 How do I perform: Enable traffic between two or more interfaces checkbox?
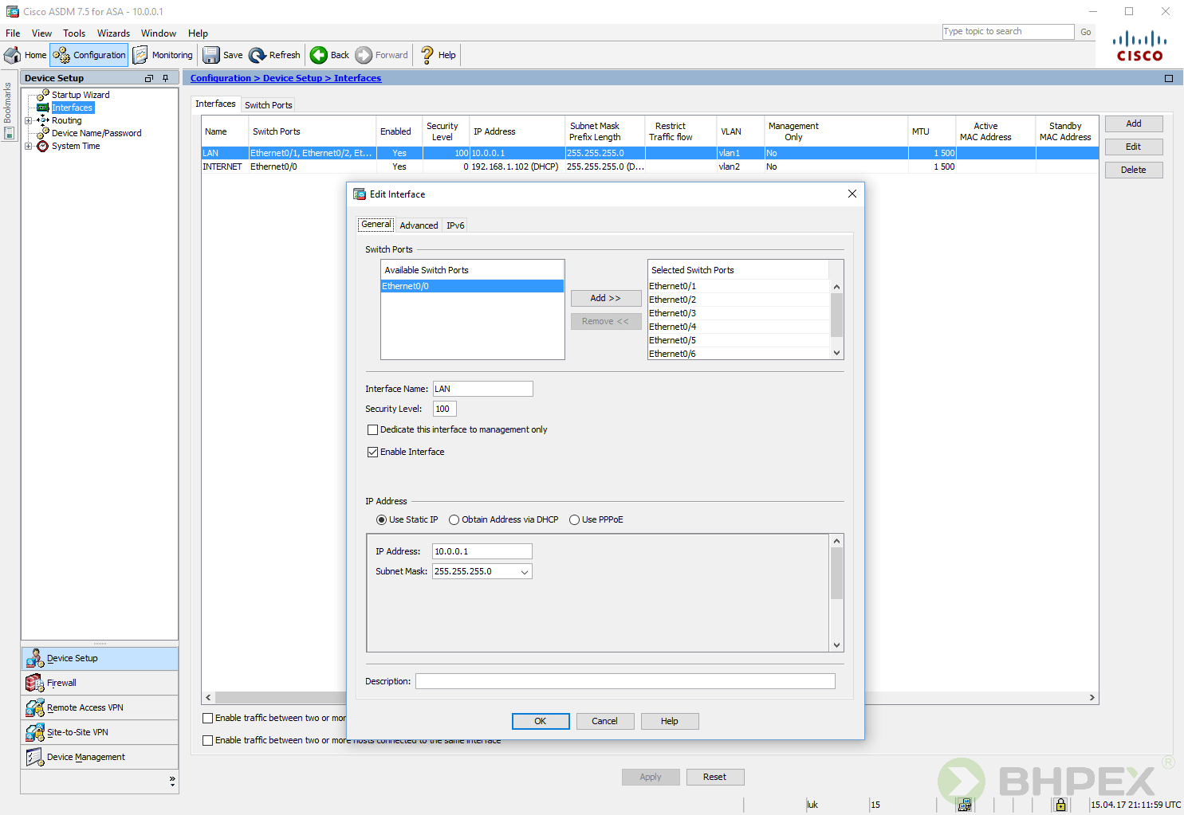(x=208, y=718)
